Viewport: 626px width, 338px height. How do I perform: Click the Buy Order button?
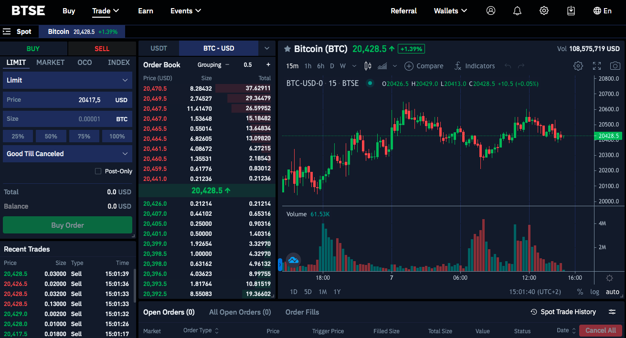[67, 225]
